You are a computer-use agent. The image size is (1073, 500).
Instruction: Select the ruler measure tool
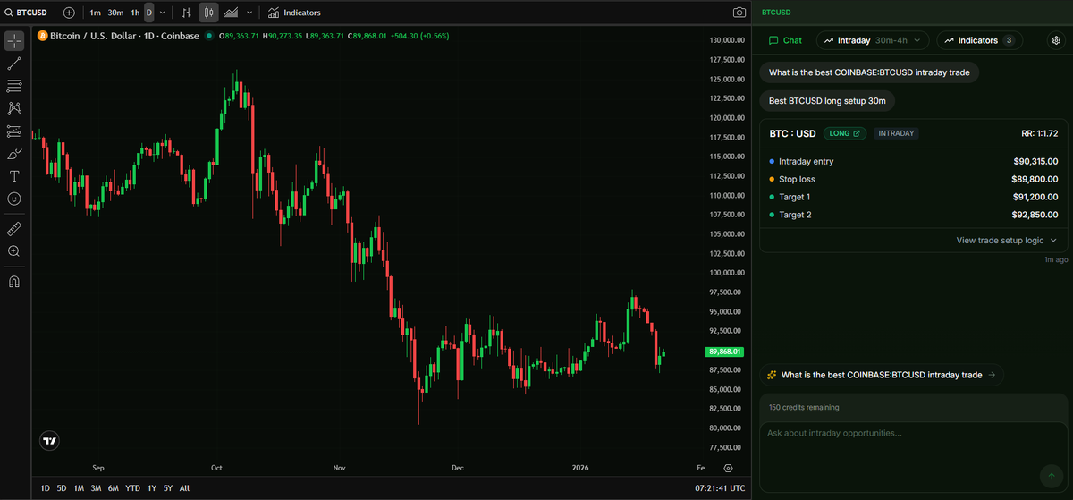click(14, 229)
